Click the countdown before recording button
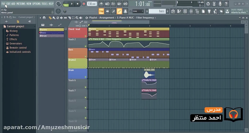Image resolution: width=249 pixels, height=133 pixels. pos(113,4)
